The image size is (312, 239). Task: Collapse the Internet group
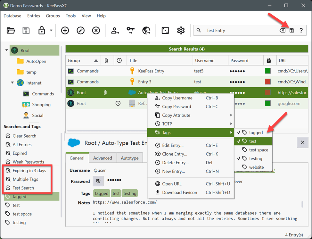[x=12, y=82]
